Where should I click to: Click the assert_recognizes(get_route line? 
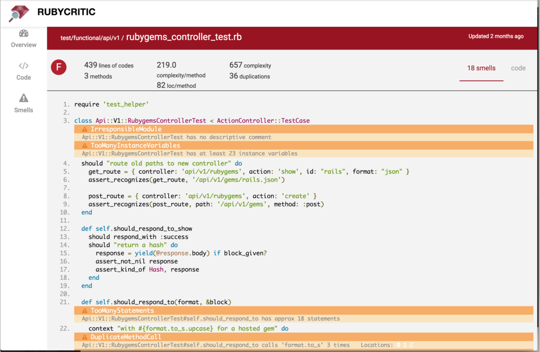coord(187,180)
